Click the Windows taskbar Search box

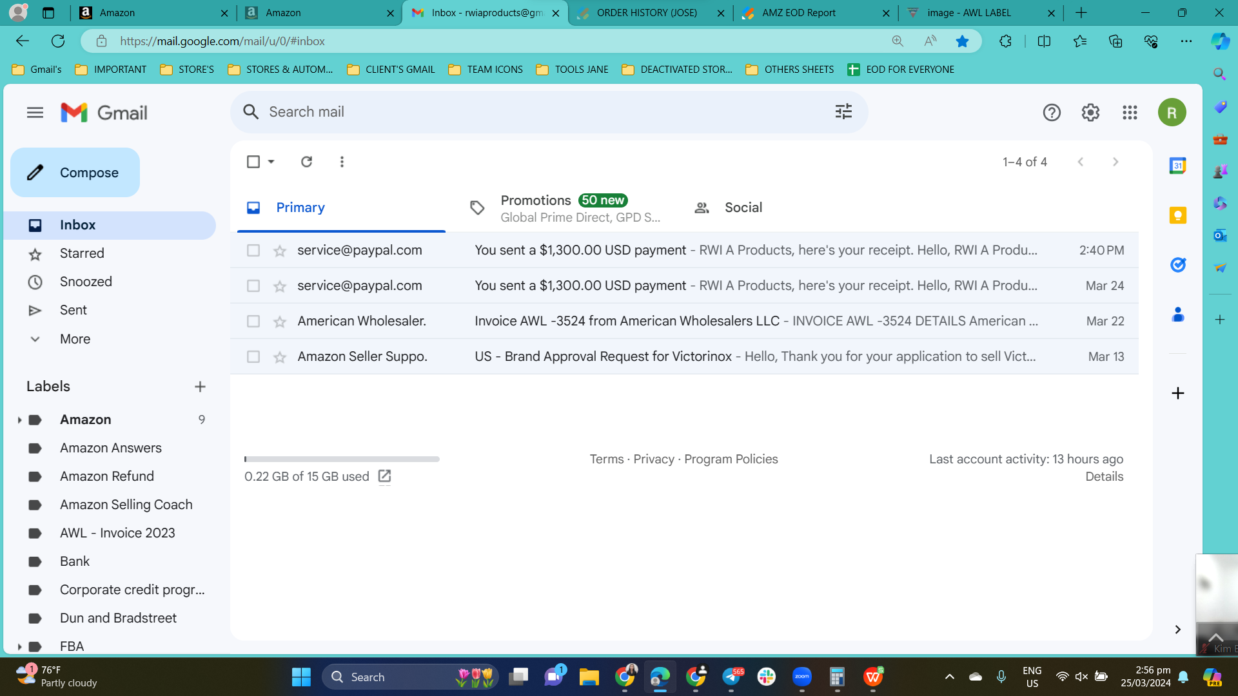click(410, 677)
